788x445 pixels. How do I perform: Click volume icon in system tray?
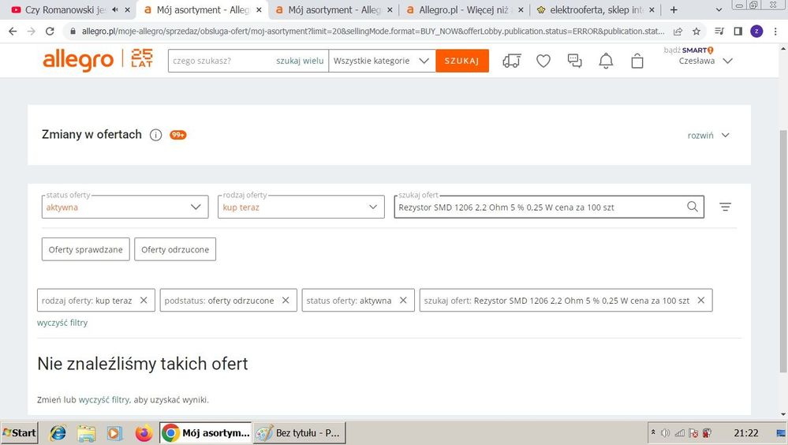[666, 432]
